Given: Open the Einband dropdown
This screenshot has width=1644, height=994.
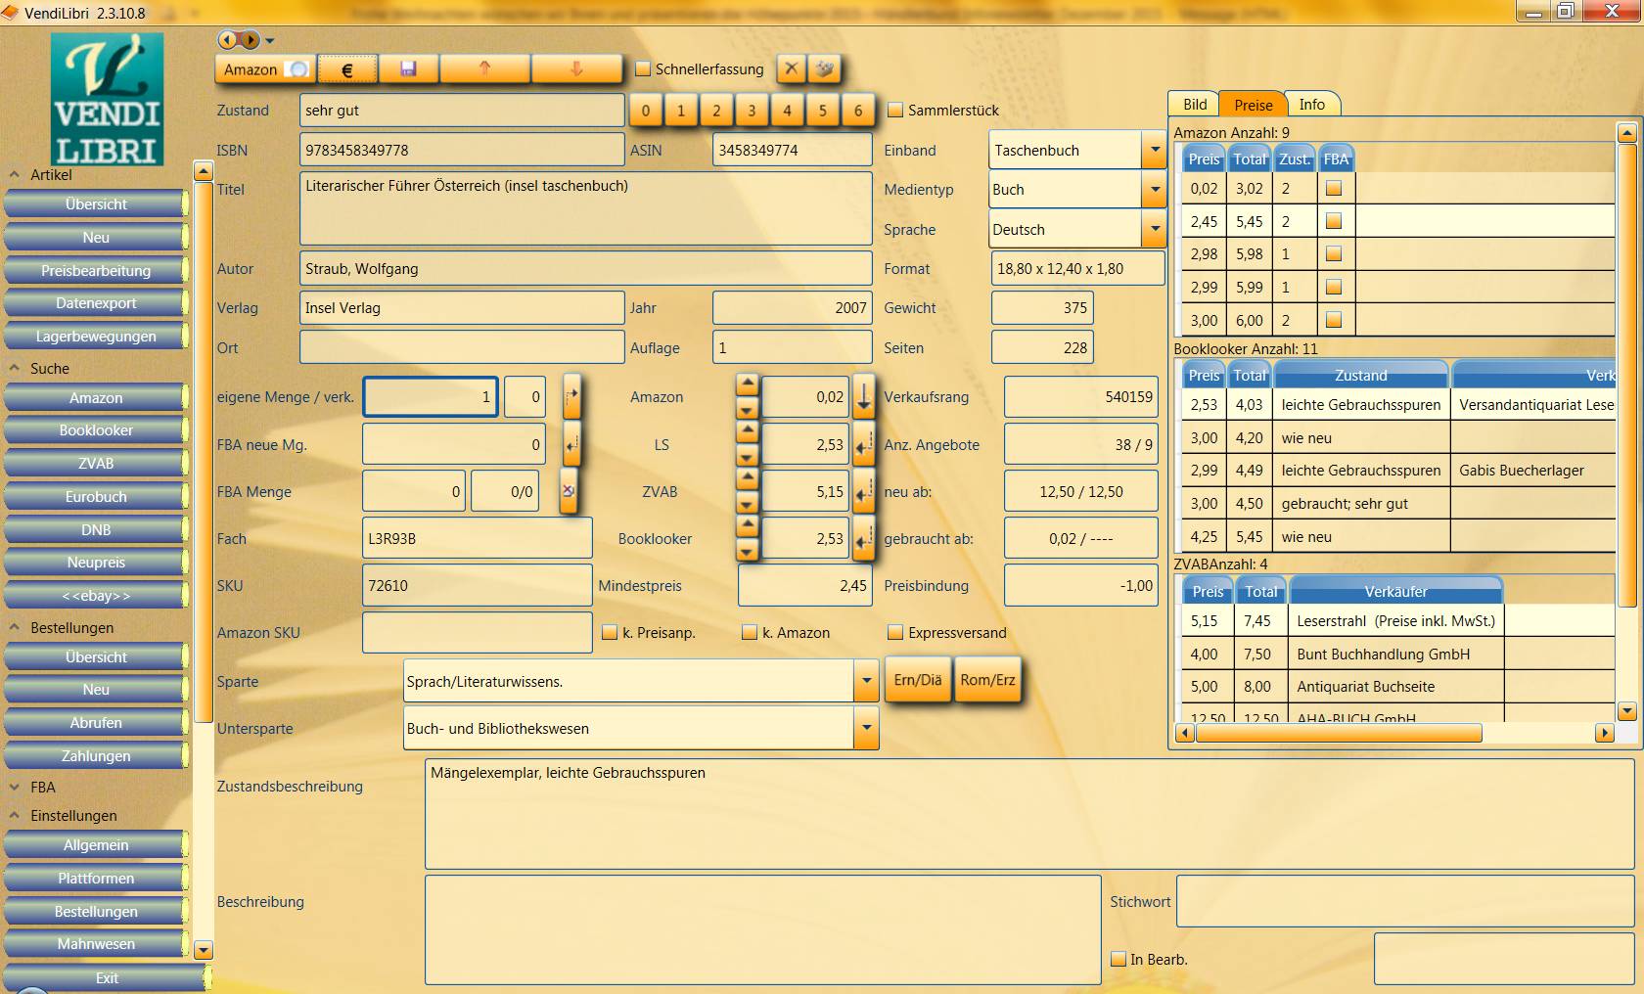Looking at the screenshot, I should (1155, 151).
